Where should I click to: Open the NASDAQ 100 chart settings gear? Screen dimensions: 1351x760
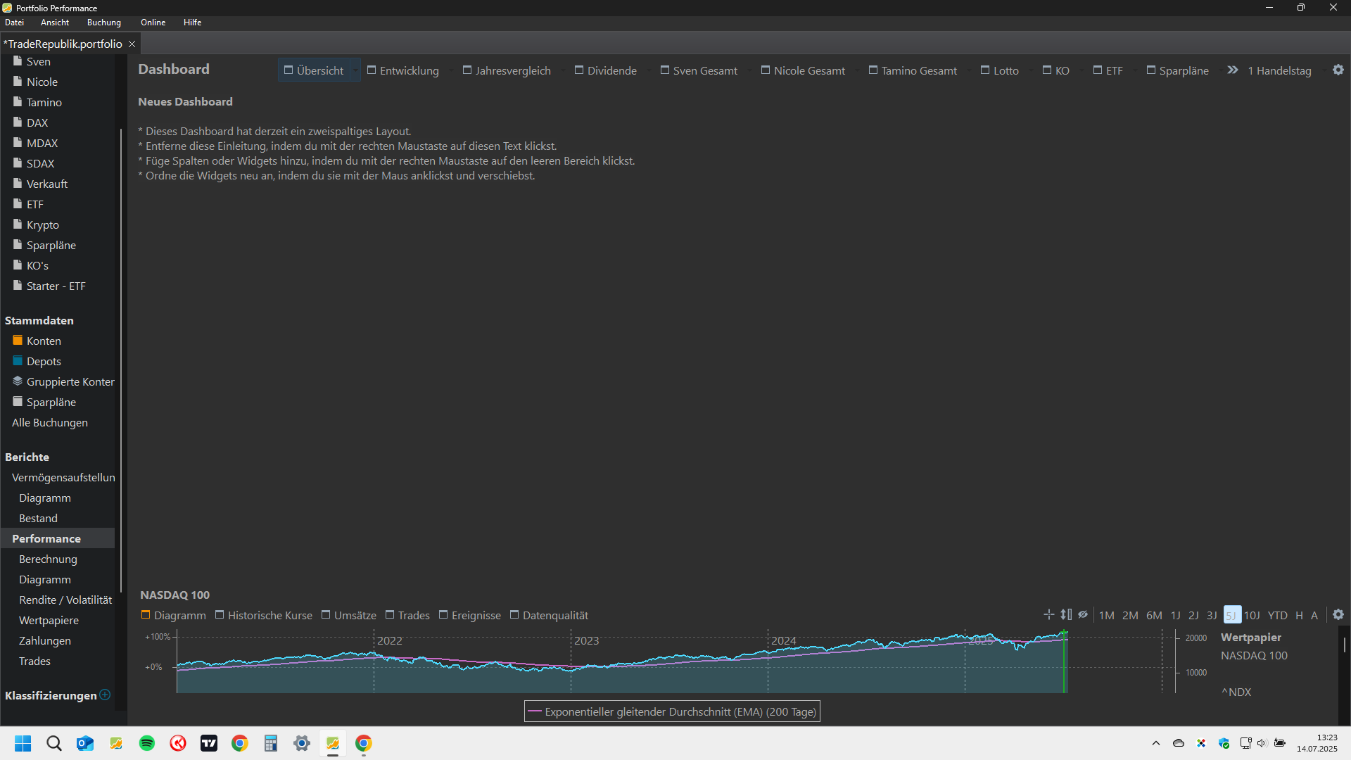(x=1338, y=614)
